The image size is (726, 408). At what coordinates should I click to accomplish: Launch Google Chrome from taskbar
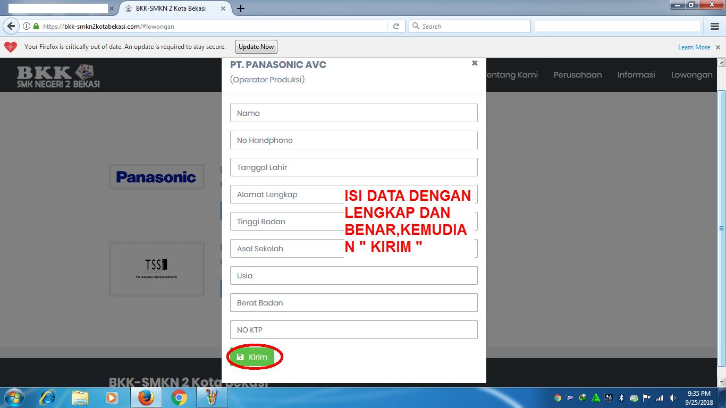tap(179, 397)
